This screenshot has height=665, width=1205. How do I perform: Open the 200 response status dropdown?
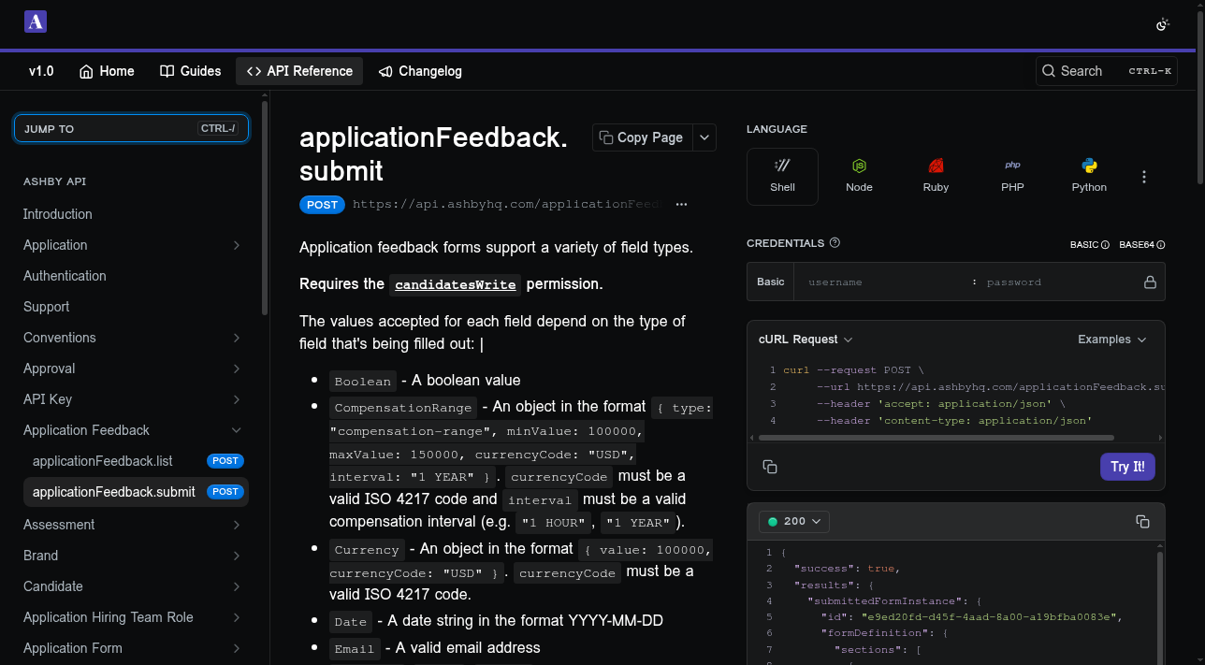pos(794,521)
